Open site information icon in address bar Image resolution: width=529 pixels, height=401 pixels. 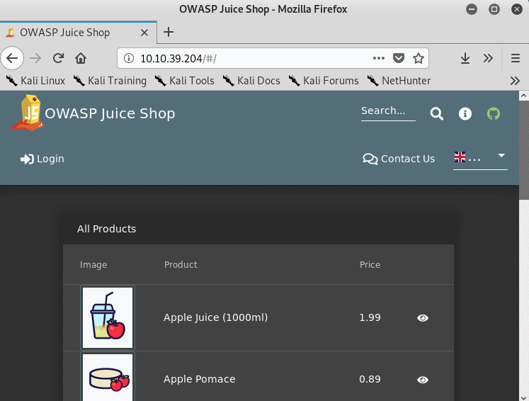click(129, 58)
